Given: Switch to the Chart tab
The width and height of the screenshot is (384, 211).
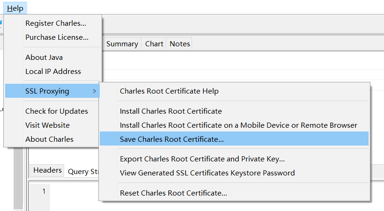Looking at the screenshot, I should (154, 44).
